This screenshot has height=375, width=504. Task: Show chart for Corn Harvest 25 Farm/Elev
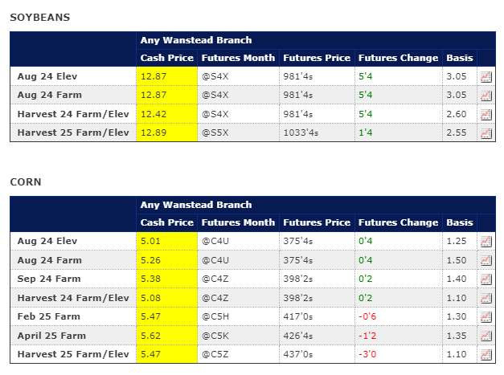(486, 354)
